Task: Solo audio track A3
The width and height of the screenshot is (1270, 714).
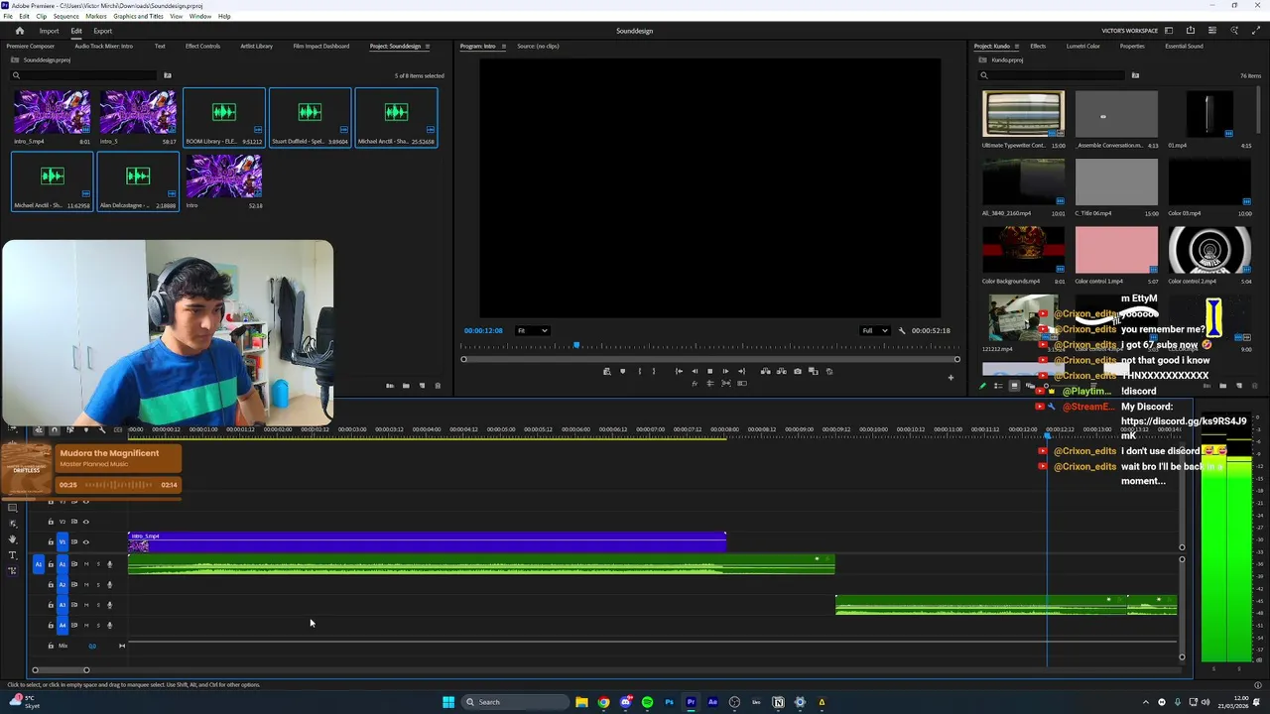Action: (97, 605)
